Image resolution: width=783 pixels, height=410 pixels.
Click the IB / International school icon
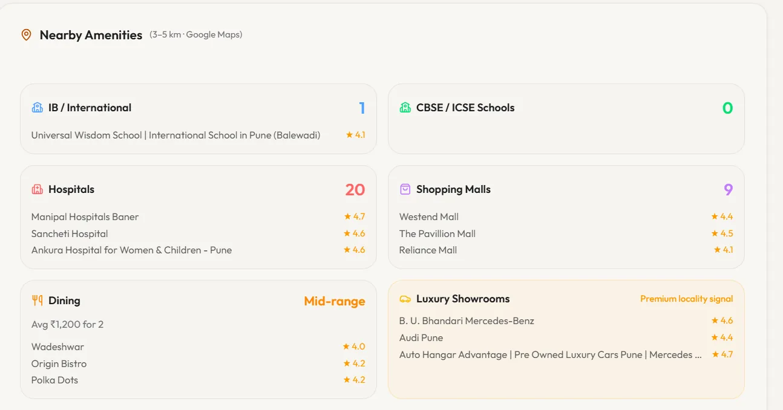(37, 108)
